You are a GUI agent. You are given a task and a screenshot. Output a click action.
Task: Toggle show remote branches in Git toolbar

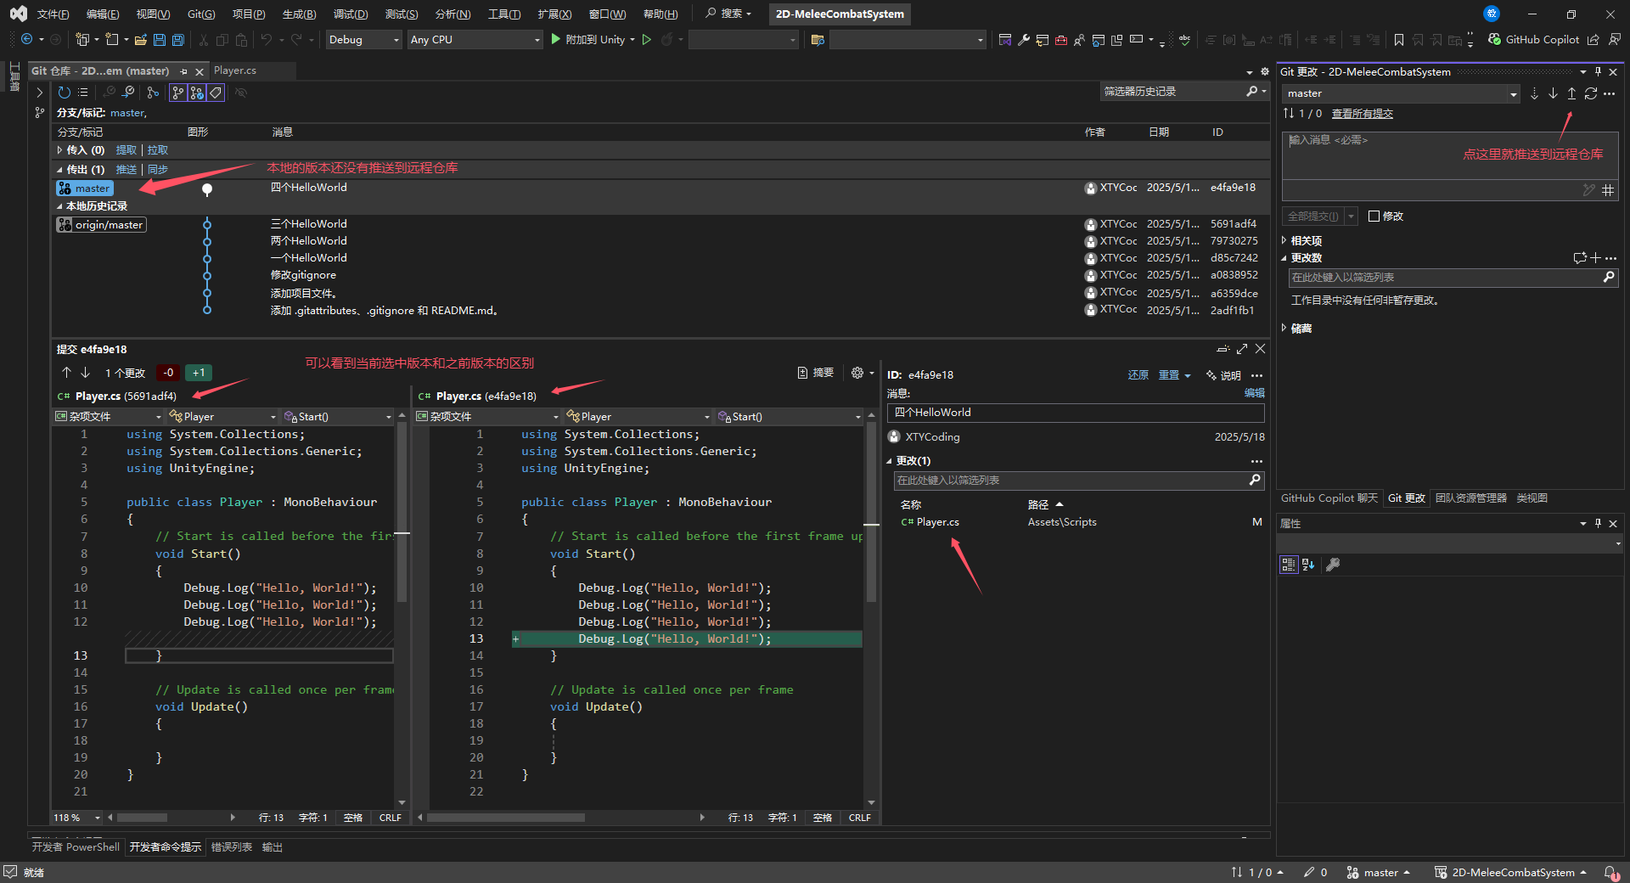pos(197,93)
